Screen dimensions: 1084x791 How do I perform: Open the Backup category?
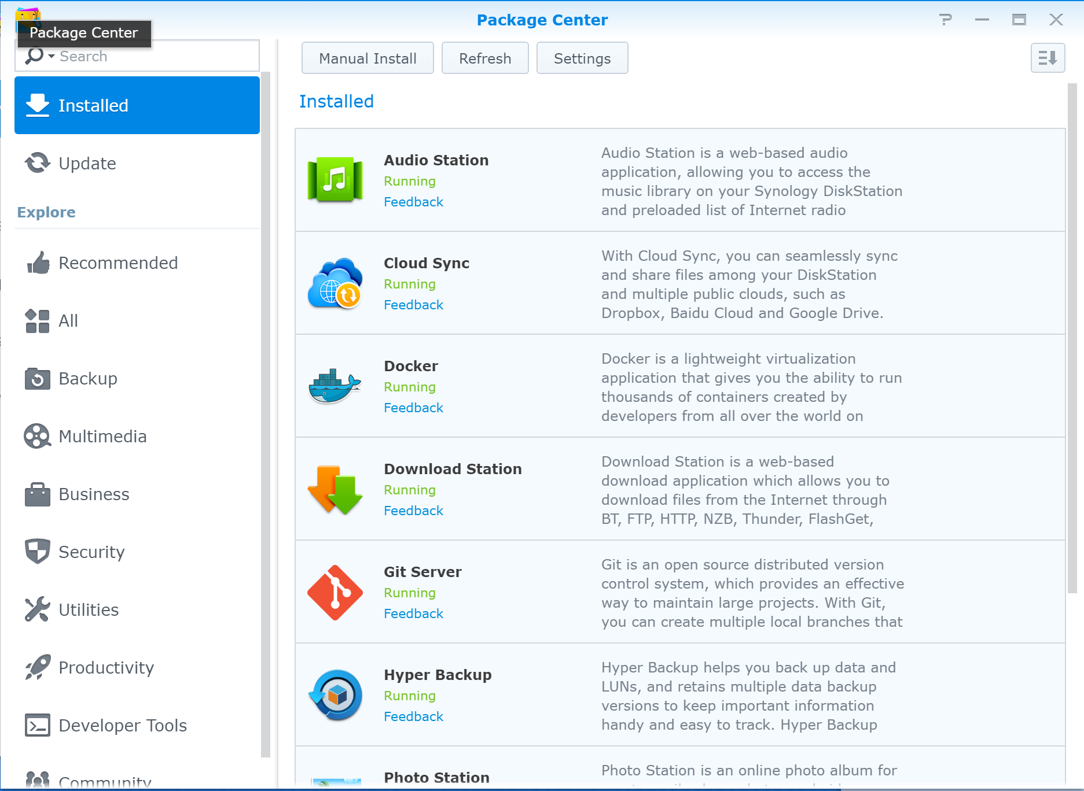point(137,379)
